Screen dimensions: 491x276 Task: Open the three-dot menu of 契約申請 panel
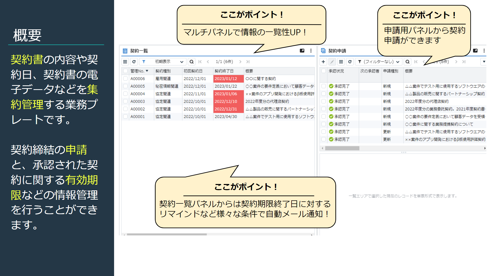484,51
